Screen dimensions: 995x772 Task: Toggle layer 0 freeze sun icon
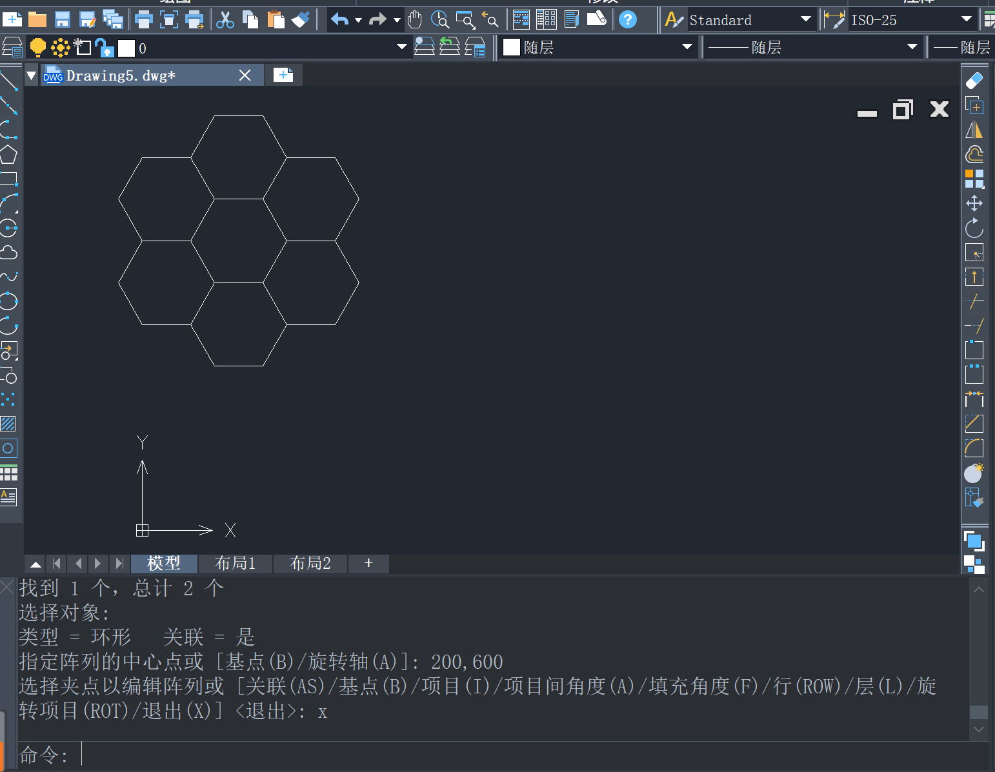click(x=61, y=48)
